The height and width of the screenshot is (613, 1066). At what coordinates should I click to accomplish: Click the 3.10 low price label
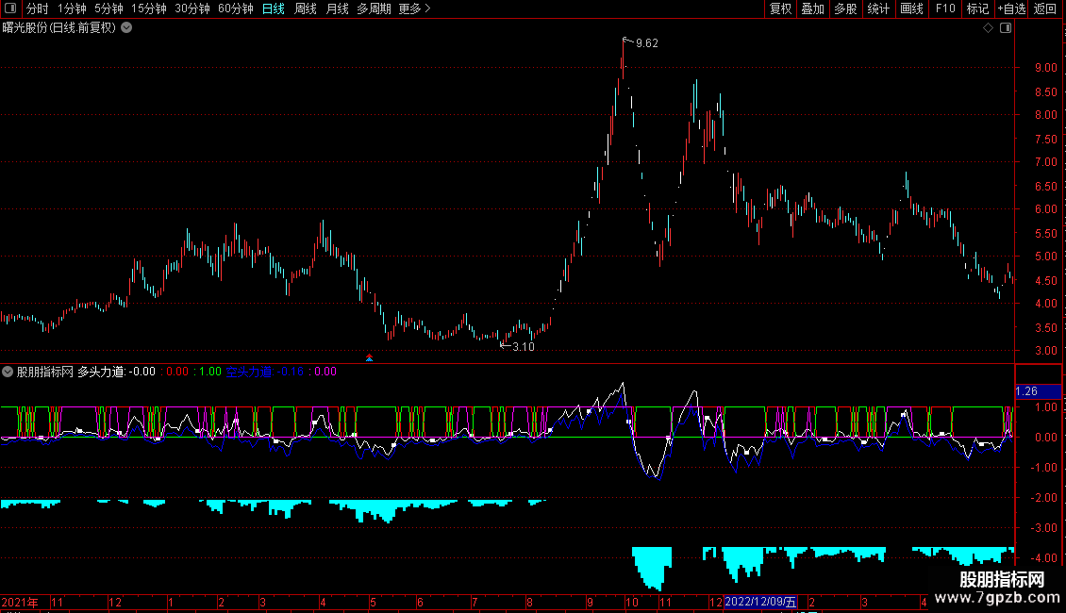pyautogui.click(x=523, y=347)
